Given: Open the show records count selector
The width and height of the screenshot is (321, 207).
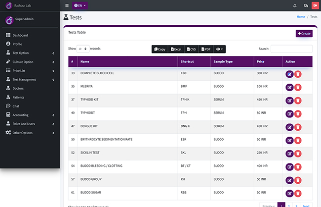Looking at the screenshot, I should [83, 49].
